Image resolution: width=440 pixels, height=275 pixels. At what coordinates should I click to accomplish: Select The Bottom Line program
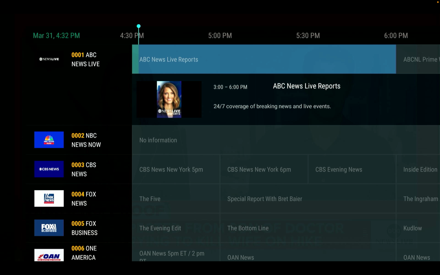pyautogui.click(x=308, y=228)
